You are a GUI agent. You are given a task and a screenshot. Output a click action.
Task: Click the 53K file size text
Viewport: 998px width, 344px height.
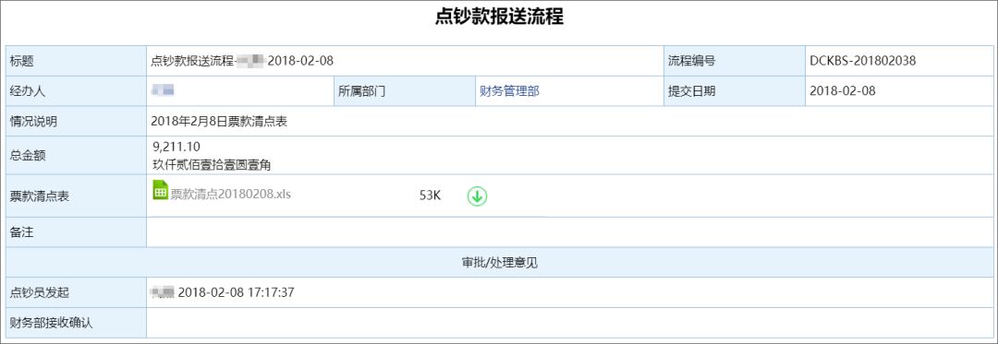[430, 196]
